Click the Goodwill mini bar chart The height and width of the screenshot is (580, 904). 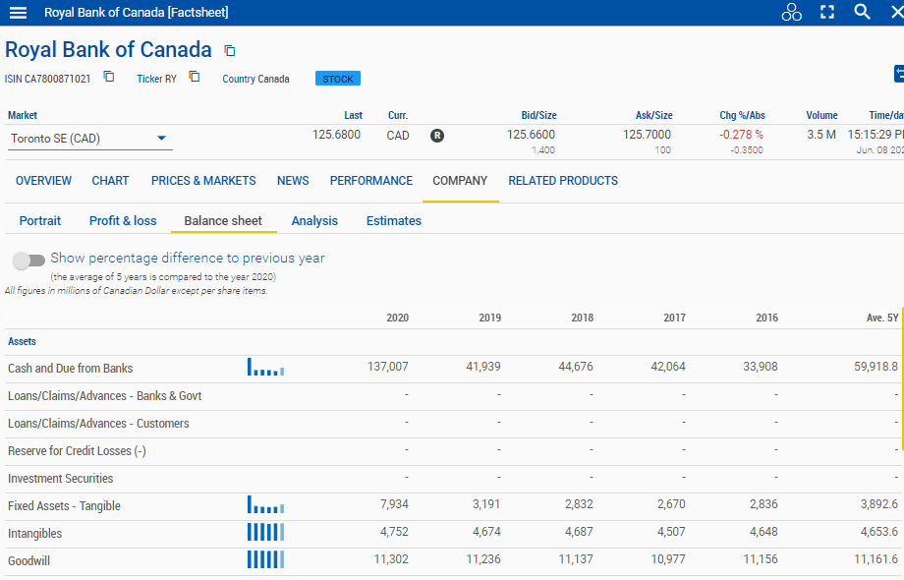[265, 559]
